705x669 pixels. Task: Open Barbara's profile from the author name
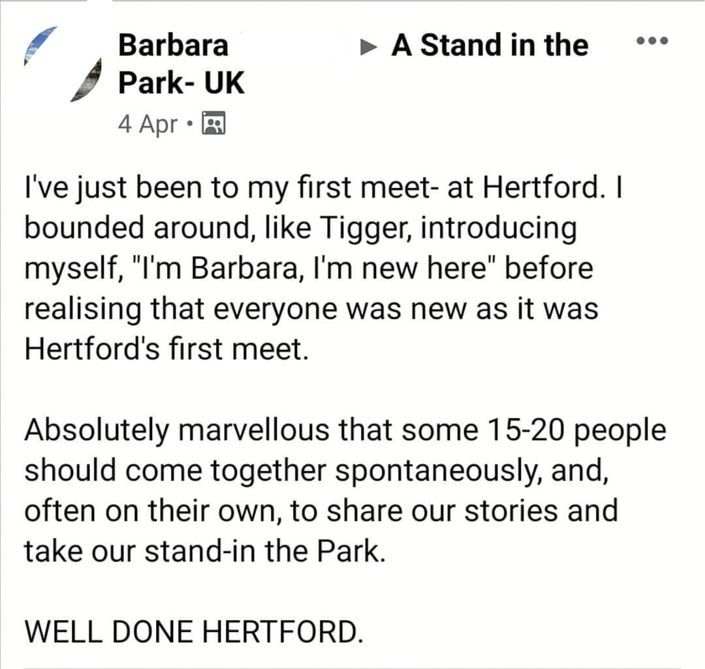coord(174,46)
